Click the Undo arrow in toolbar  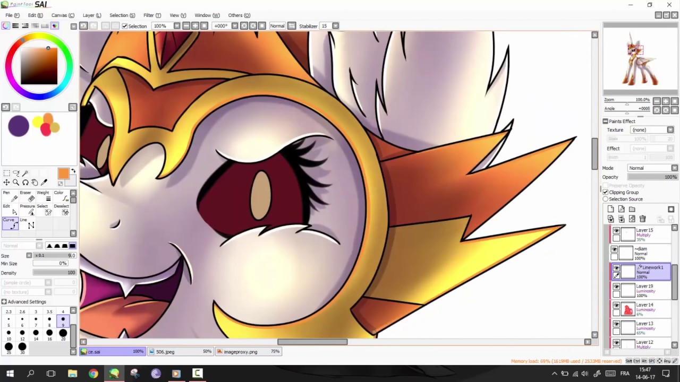(83, 25)
